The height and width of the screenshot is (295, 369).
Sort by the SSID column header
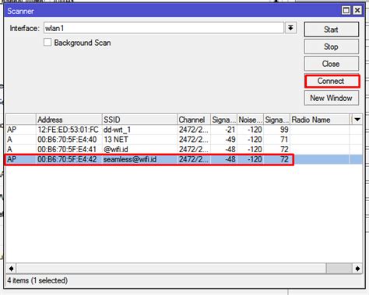tap(139, 120)
